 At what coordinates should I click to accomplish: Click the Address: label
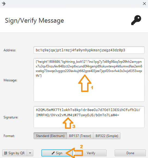10,50
